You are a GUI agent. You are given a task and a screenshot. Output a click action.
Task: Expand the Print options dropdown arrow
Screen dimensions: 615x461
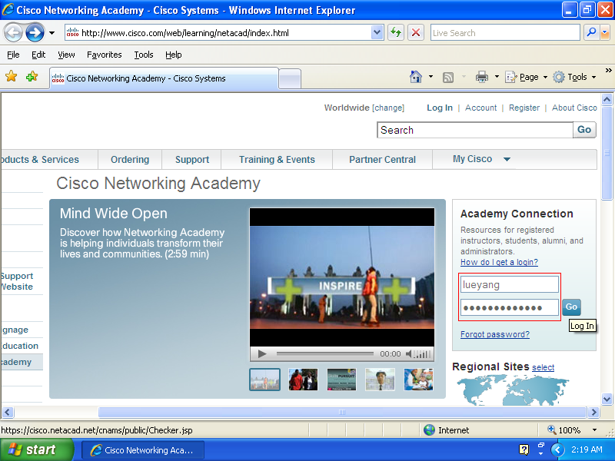(x=497, y=77)
